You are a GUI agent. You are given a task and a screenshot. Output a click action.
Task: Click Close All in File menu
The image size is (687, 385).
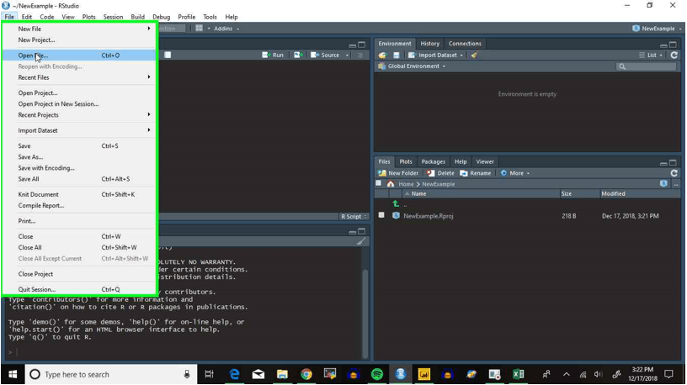79,247
